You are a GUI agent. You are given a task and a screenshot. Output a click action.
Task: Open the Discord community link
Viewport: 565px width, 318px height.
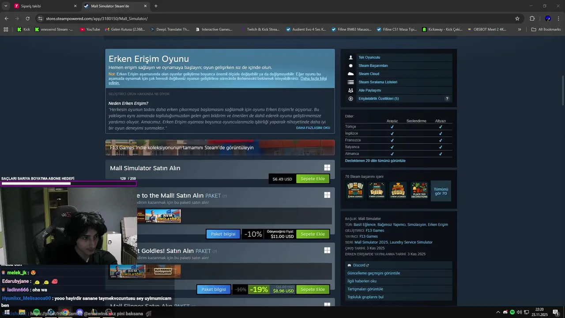[x=361, y=265]
